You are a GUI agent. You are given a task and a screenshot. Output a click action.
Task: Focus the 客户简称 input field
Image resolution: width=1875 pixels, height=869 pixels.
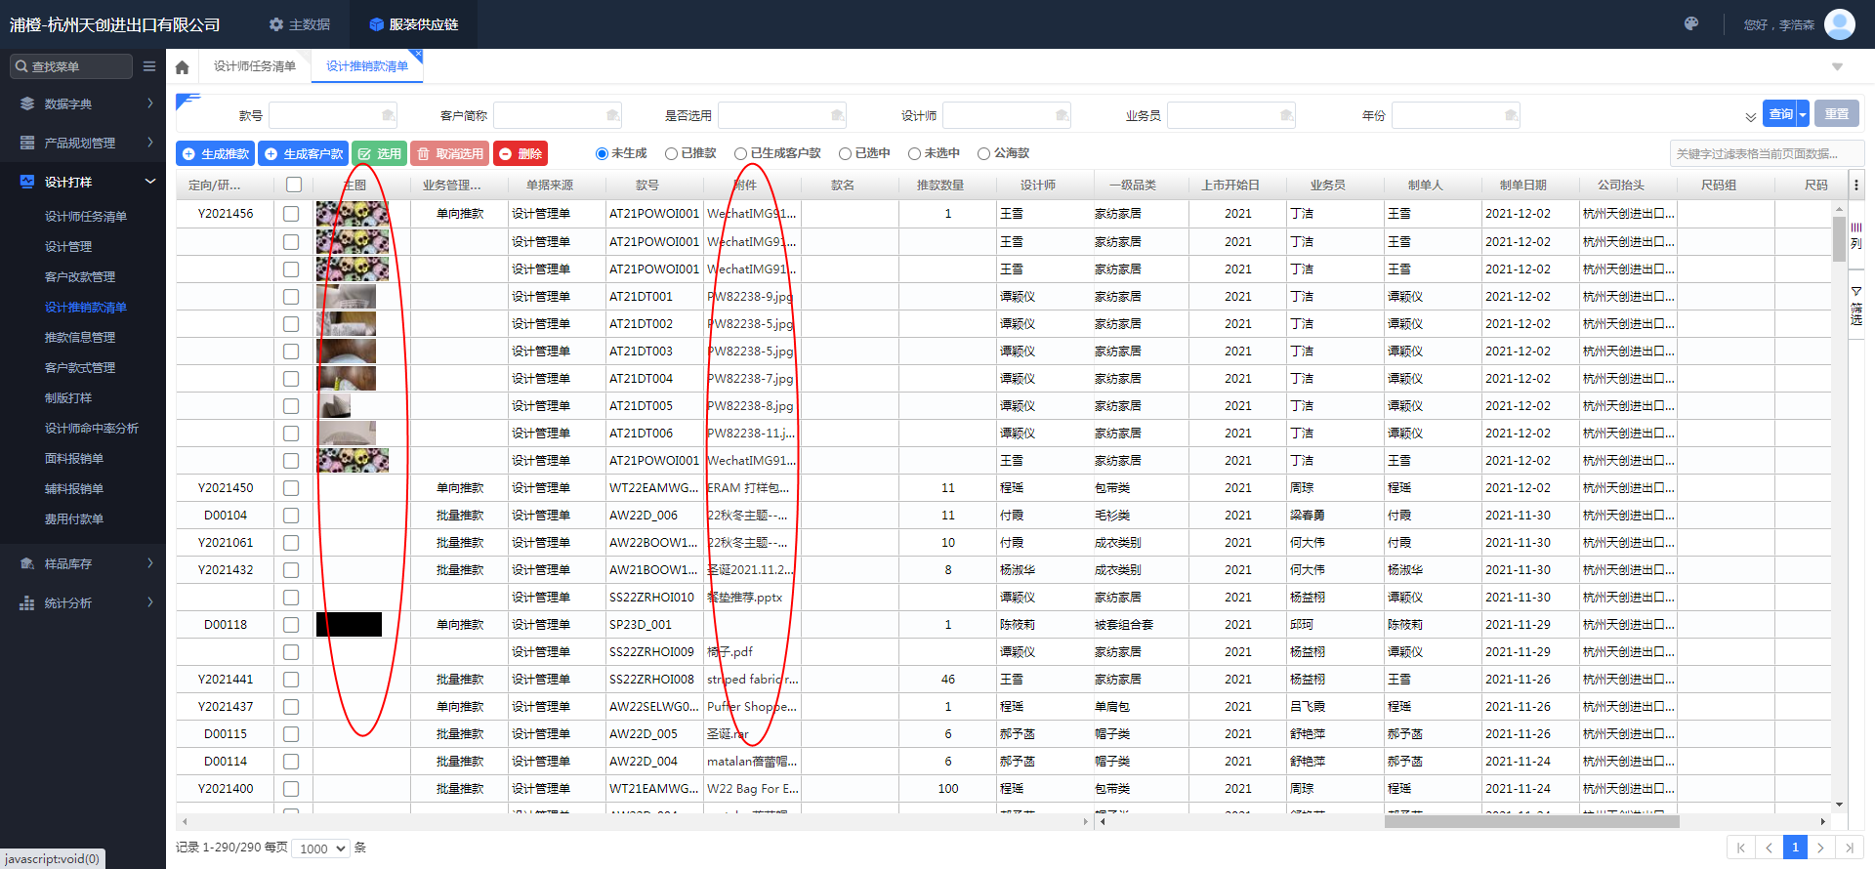pos(557,115)
